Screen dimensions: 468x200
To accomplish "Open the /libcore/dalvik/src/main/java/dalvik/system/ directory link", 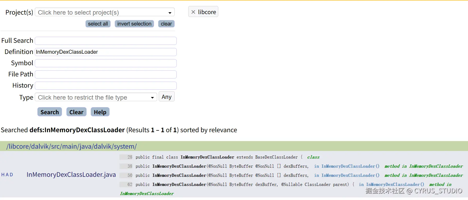I will click(71, 146).
